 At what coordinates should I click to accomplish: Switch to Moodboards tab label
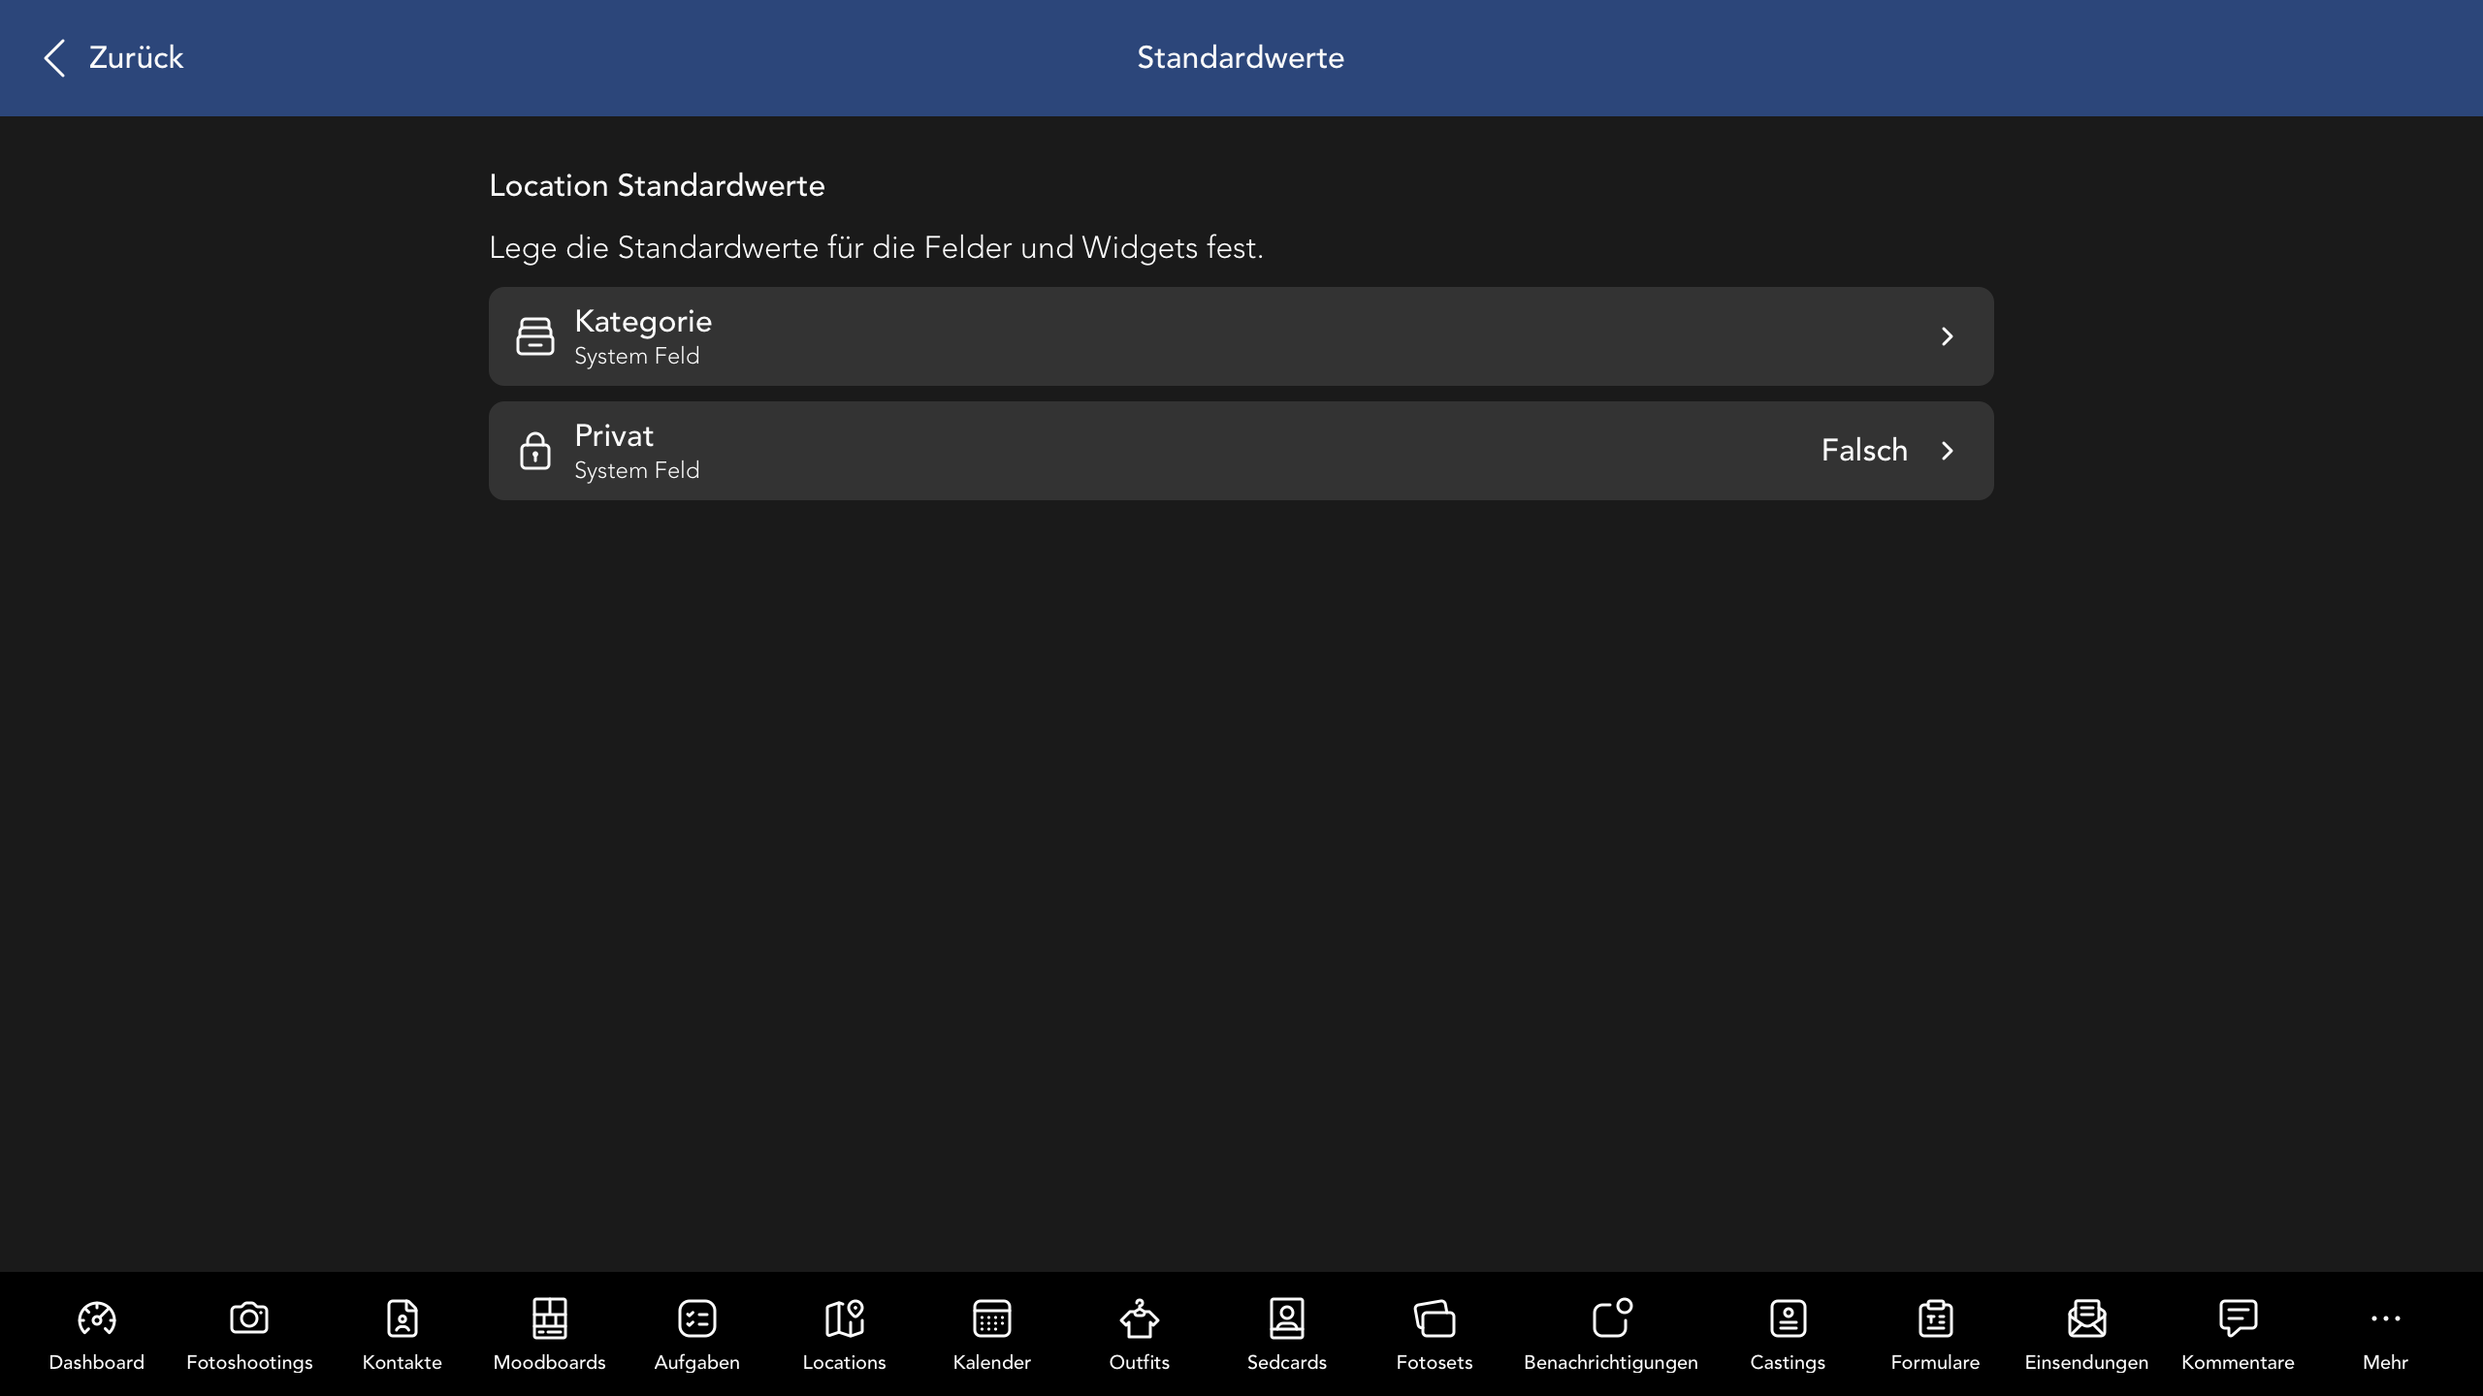(550, 1362)
